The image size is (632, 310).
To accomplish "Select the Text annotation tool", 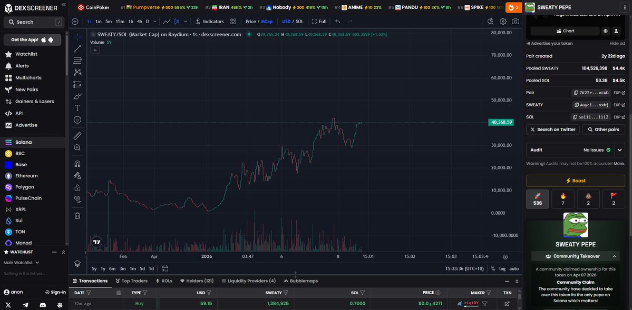I will (x=77, y=108).
